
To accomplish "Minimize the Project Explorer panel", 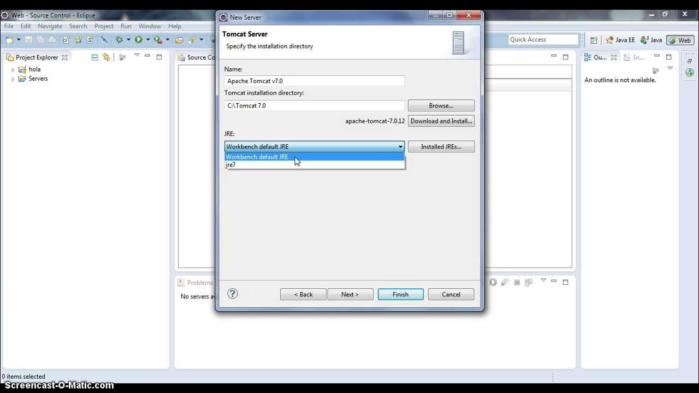I will point(147,56).
